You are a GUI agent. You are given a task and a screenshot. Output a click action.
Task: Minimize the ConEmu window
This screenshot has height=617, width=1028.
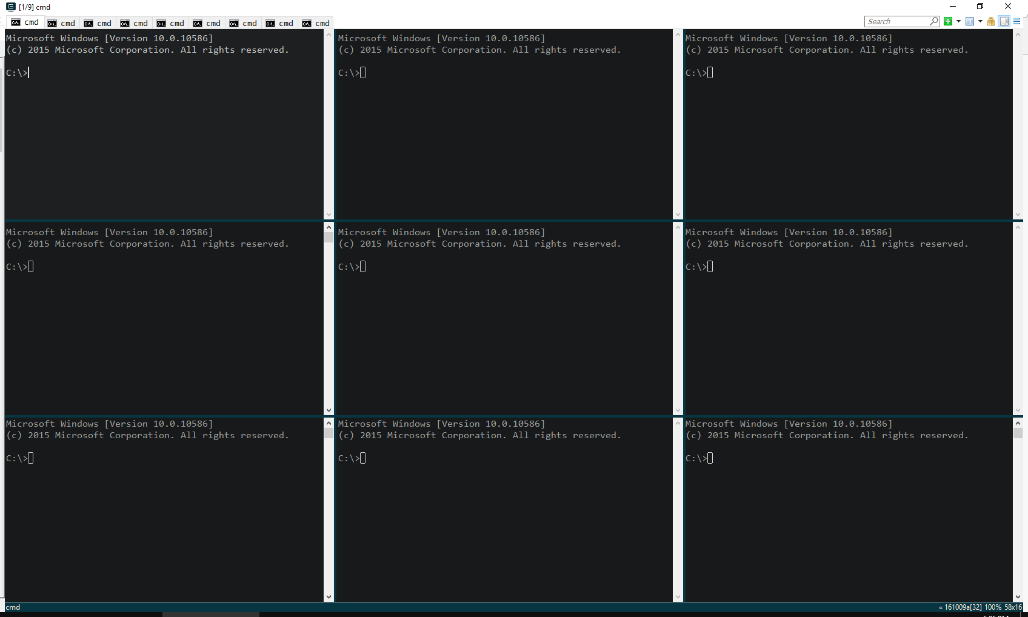click(953, 7)
